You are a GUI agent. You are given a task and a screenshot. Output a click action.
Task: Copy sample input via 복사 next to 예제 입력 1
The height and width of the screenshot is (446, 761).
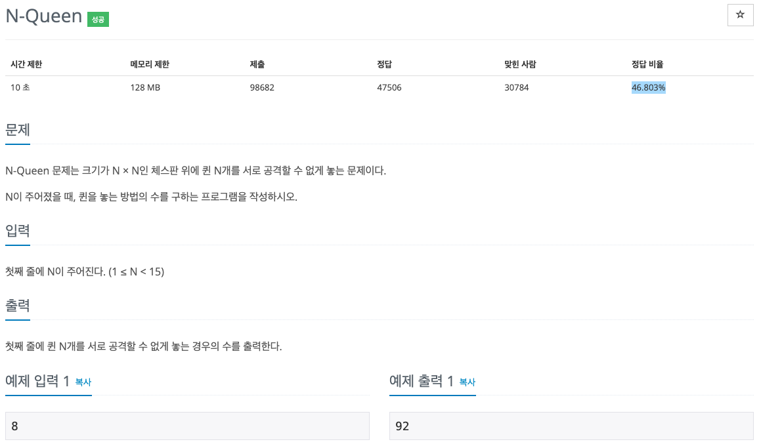(83, 382)
